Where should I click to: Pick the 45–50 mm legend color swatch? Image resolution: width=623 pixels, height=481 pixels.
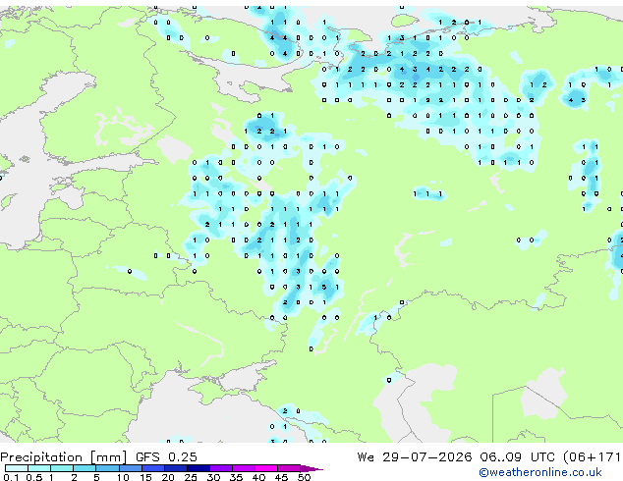(x=289, y=468)
